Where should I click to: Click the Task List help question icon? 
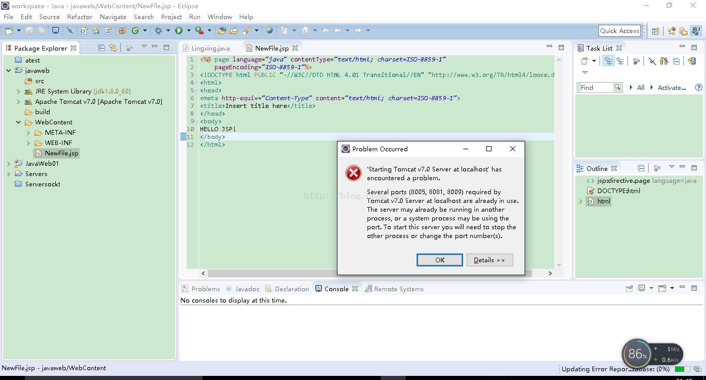pos(699,87)
